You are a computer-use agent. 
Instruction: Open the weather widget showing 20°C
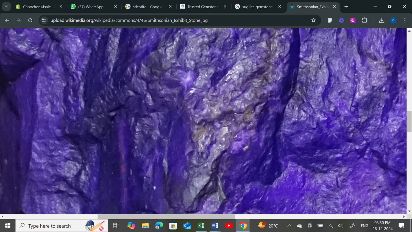268,225
